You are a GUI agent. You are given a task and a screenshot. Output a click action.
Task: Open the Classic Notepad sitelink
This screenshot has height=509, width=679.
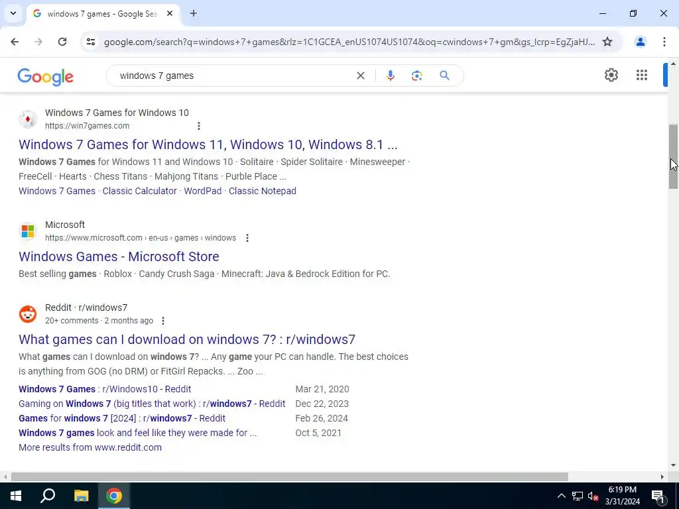coord(263,191)
